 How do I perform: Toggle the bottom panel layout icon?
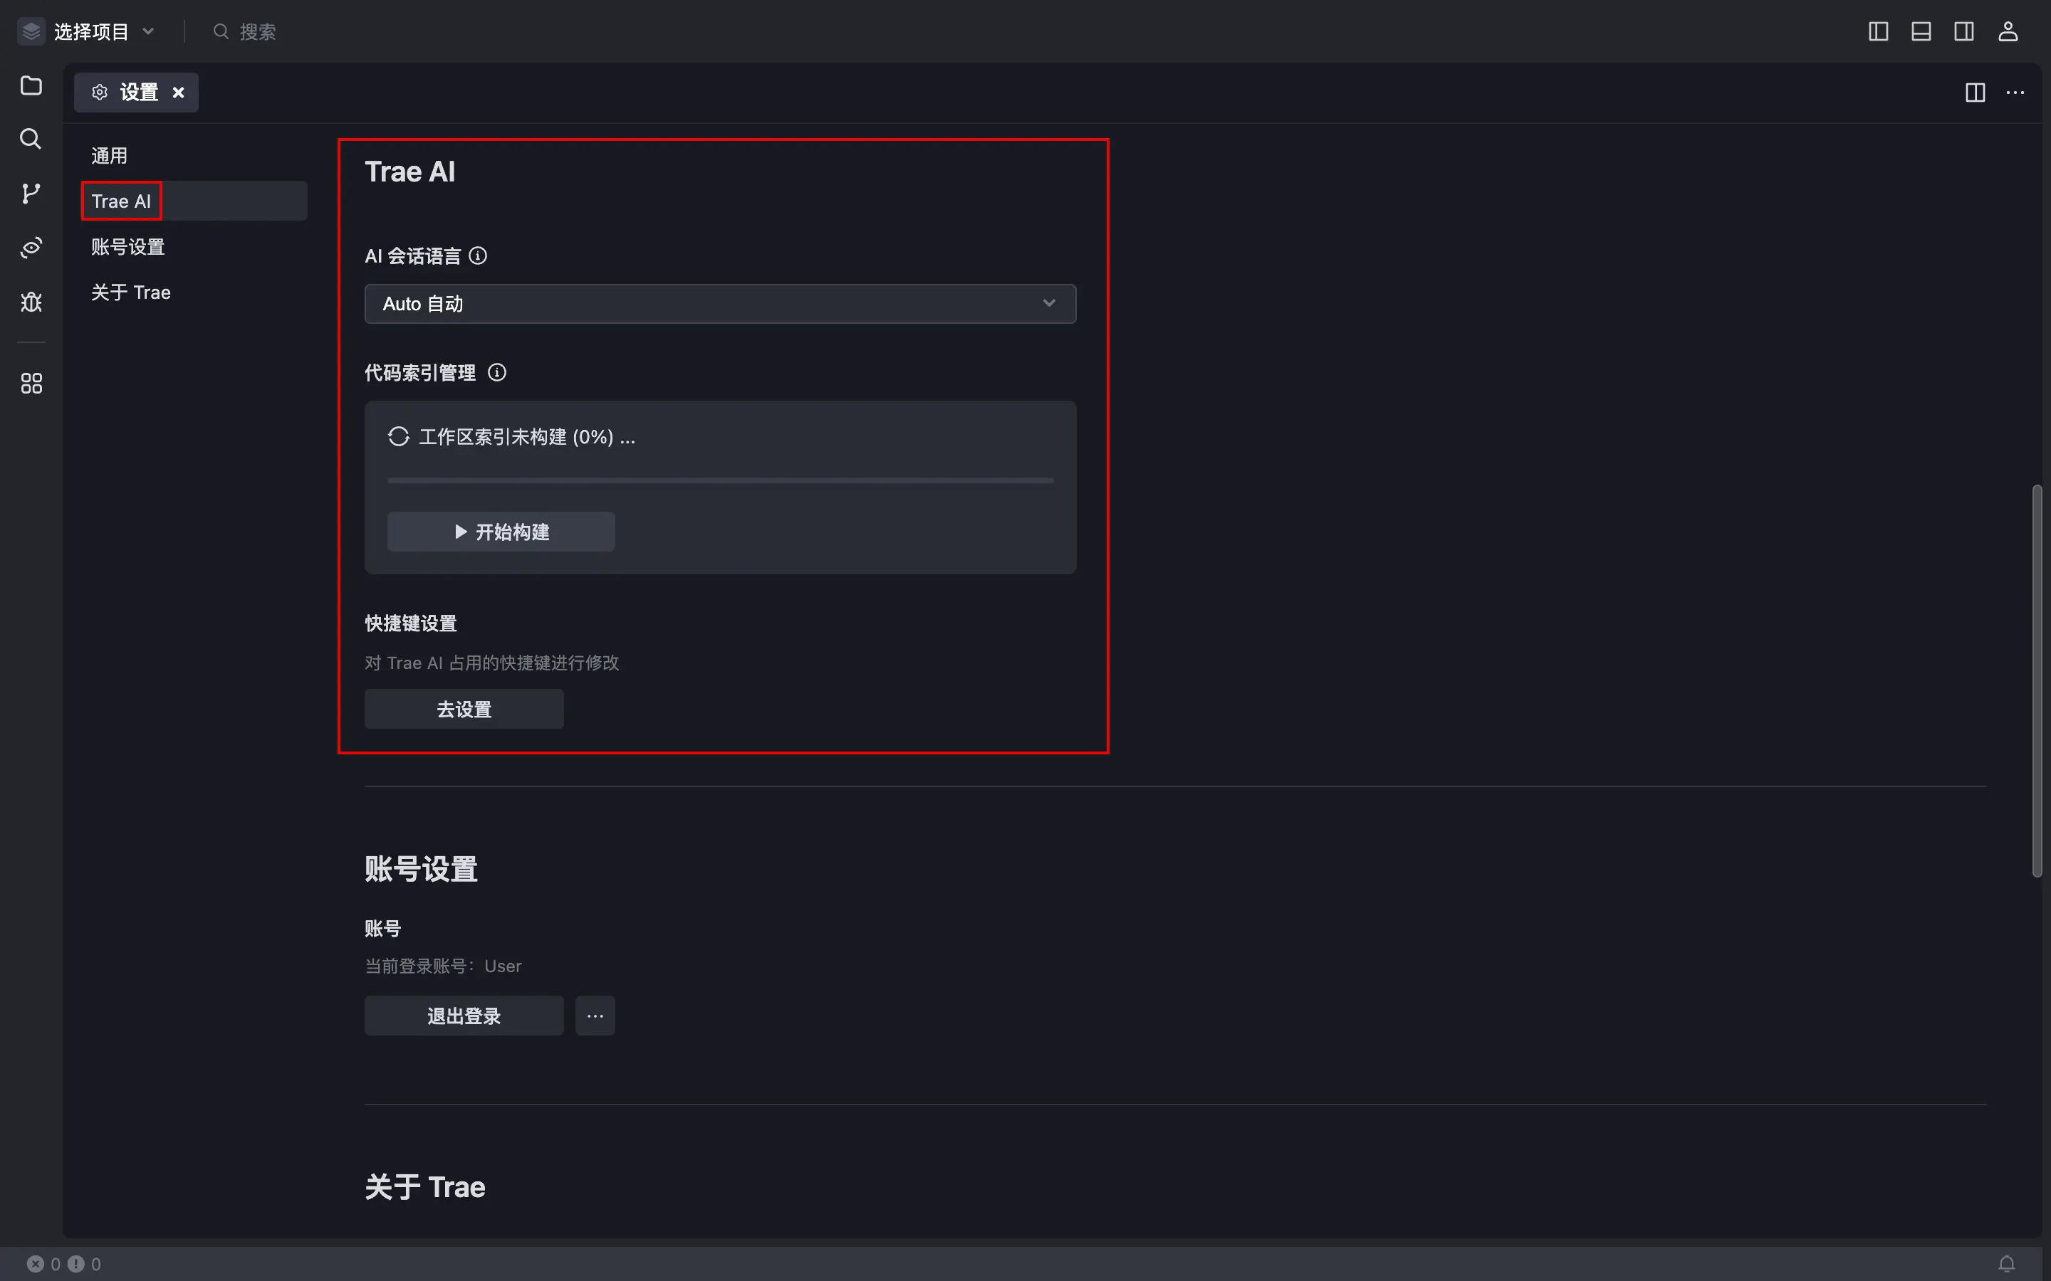(1921, 32)
